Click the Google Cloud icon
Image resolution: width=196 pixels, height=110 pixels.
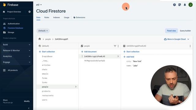click(x=165, y=39)
